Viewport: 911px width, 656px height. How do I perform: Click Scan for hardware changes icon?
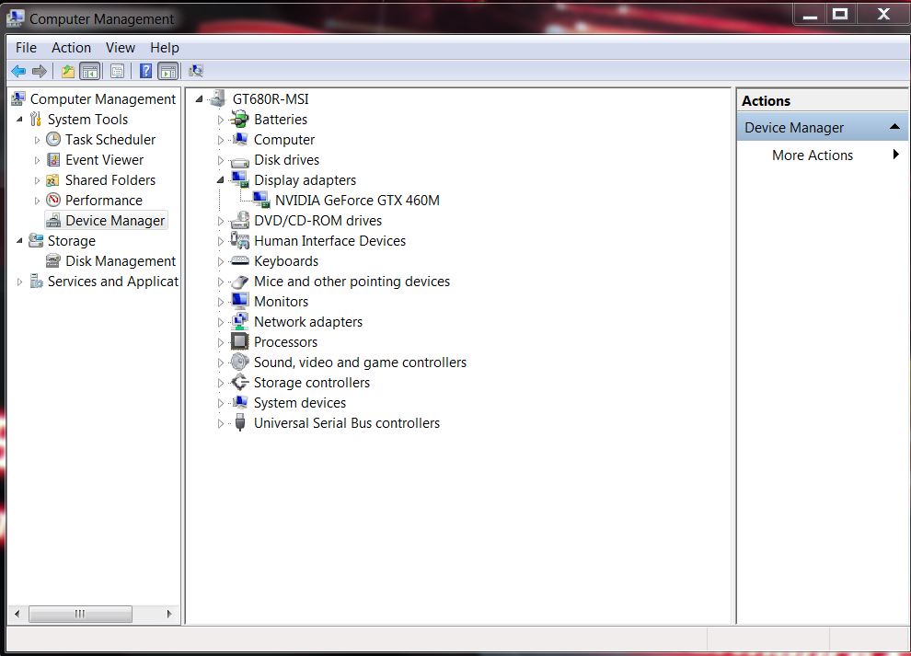(x=196, y=72)
